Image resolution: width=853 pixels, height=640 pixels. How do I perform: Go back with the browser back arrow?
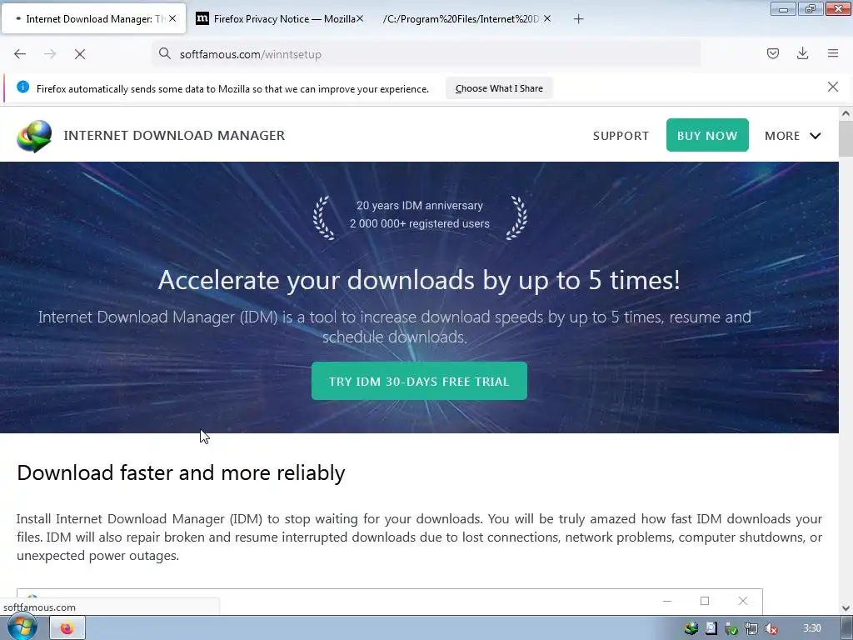click(20, 54)
